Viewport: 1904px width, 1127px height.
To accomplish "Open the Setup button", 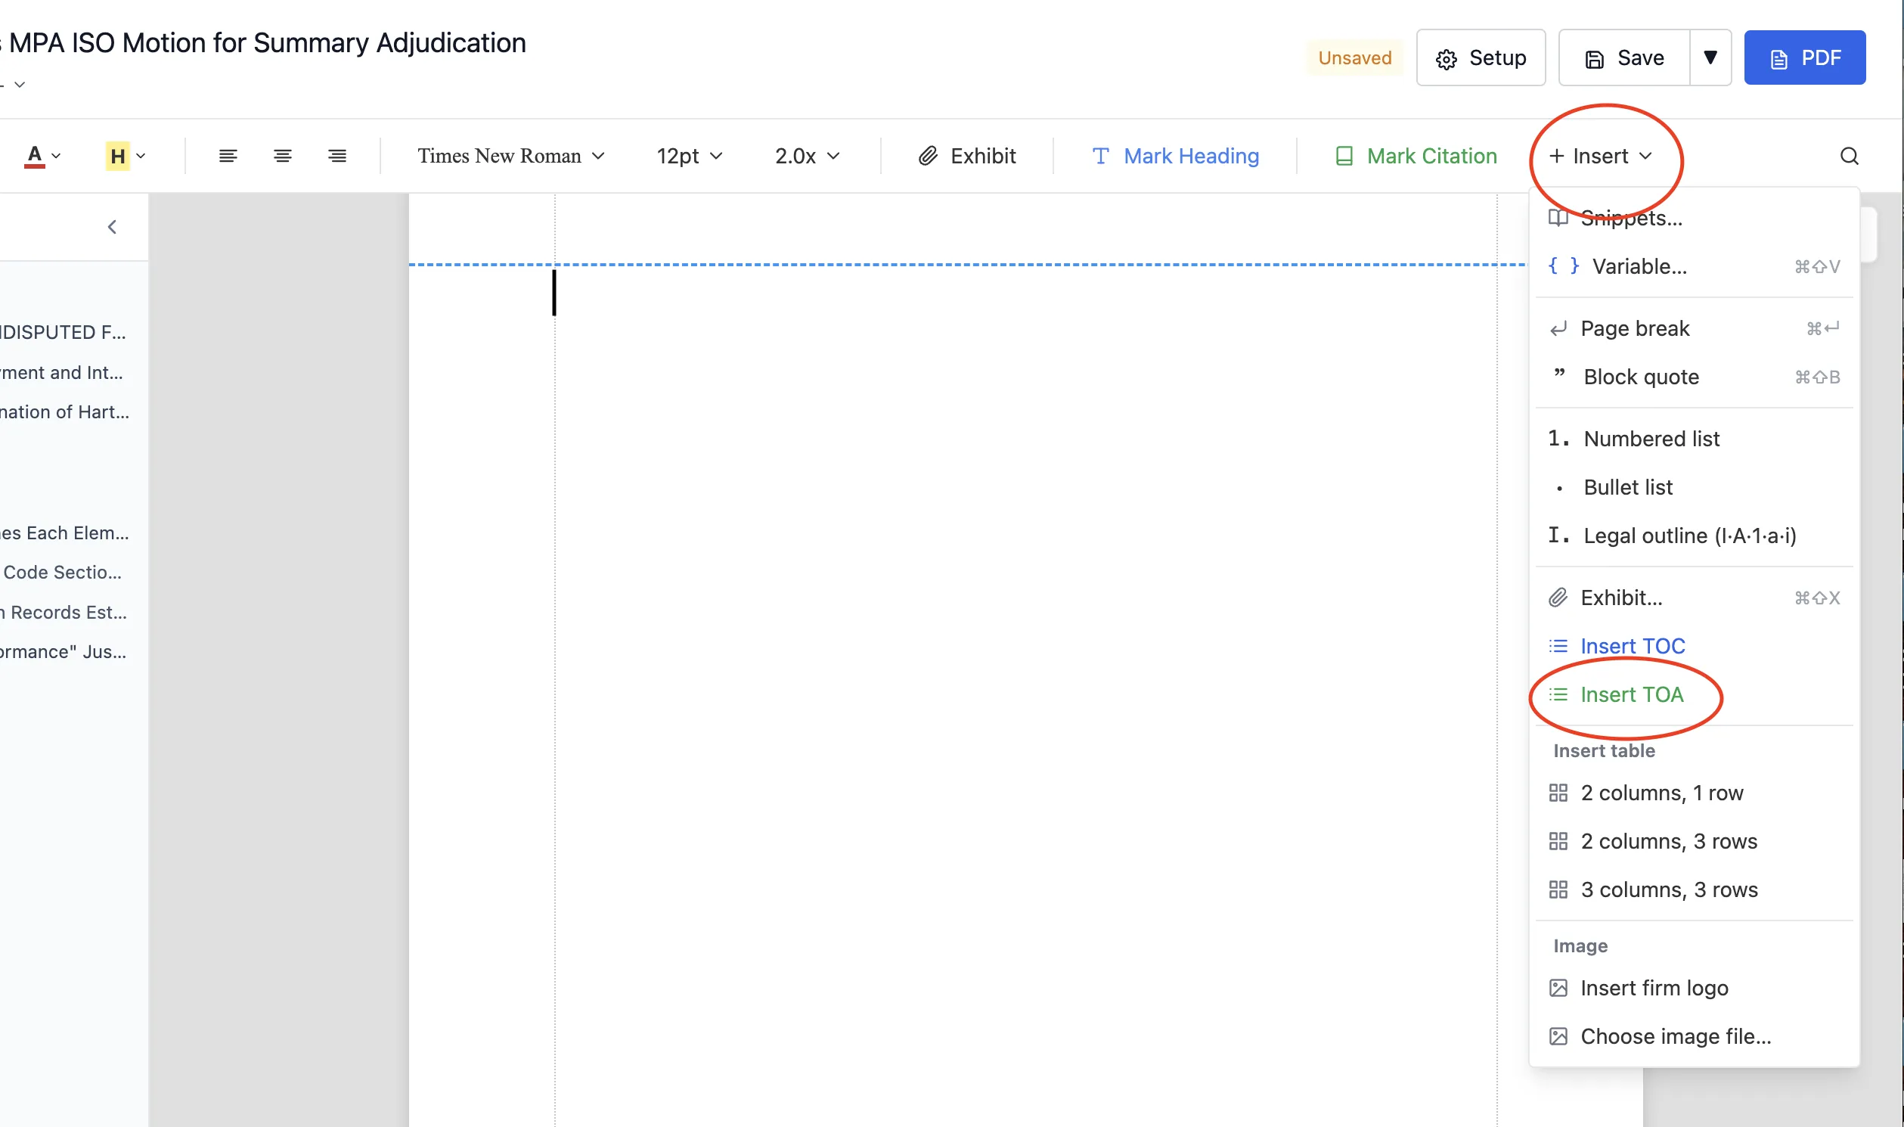I will tap(1481, 57).
